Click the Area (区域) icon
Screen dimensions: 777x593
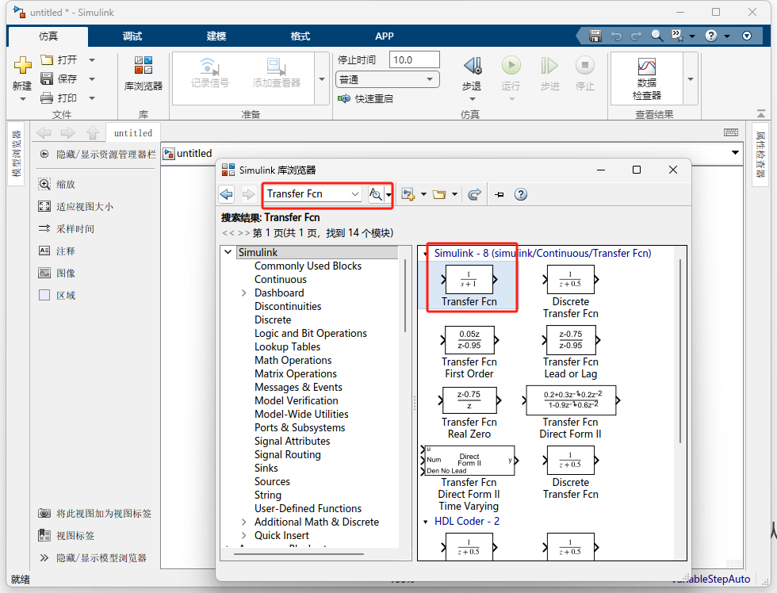pos(44,295)
